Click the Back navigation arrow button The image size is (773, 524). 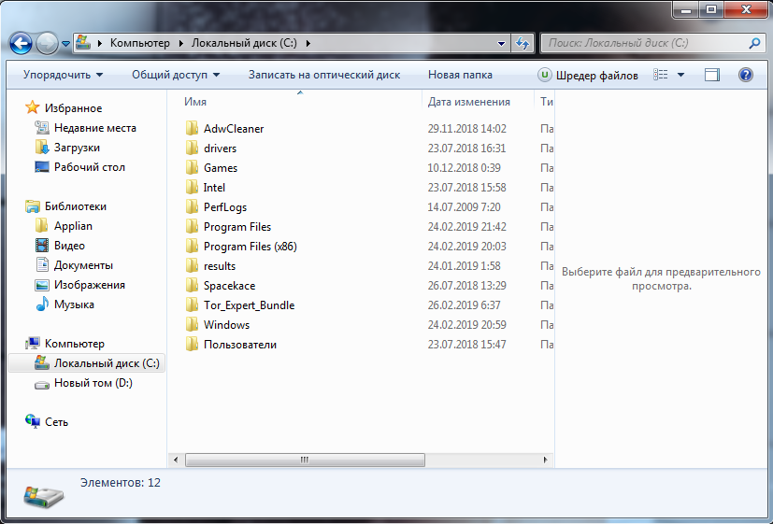tap(21, 43)
